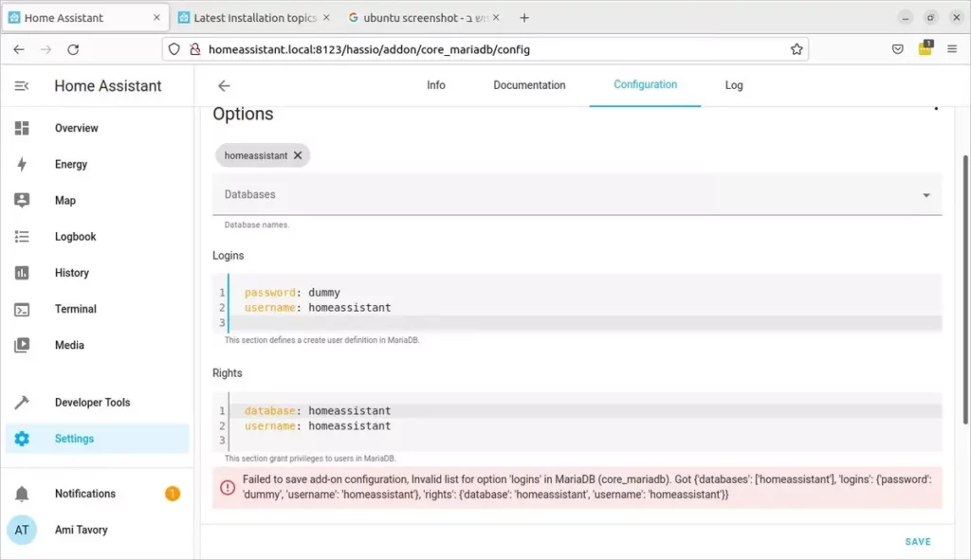Bookmark this page with star icon

click(797, 49)
